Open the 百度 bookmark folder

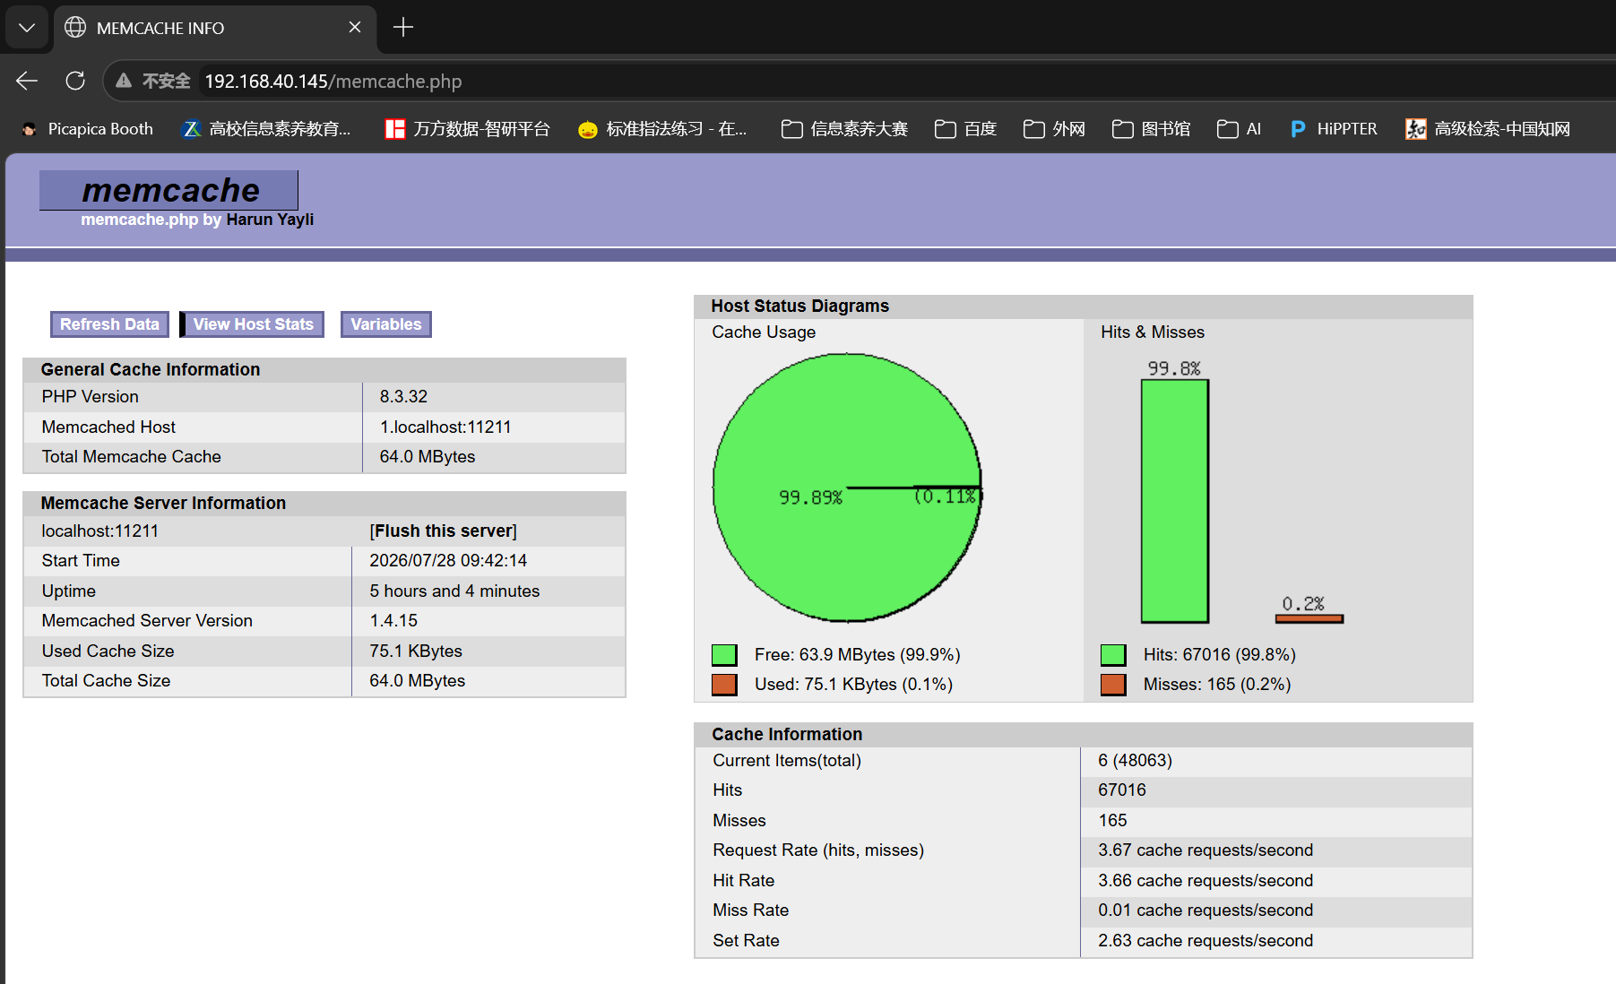tap(965, 129)
